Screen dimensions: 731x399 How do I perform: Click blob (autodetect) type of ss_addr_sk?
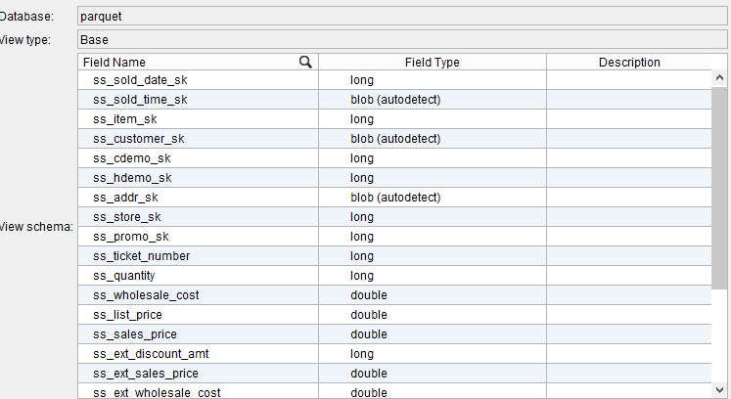[x=395, y=198]
